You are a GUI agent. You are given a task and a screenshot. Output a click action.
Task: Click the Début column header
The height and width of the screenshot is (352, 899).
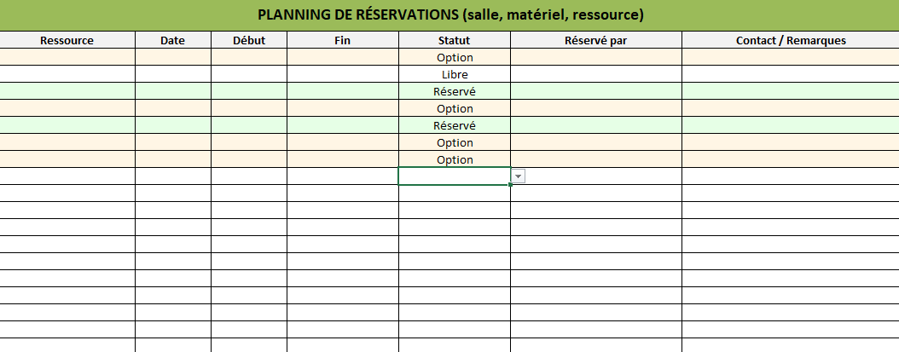coord(249,40)
